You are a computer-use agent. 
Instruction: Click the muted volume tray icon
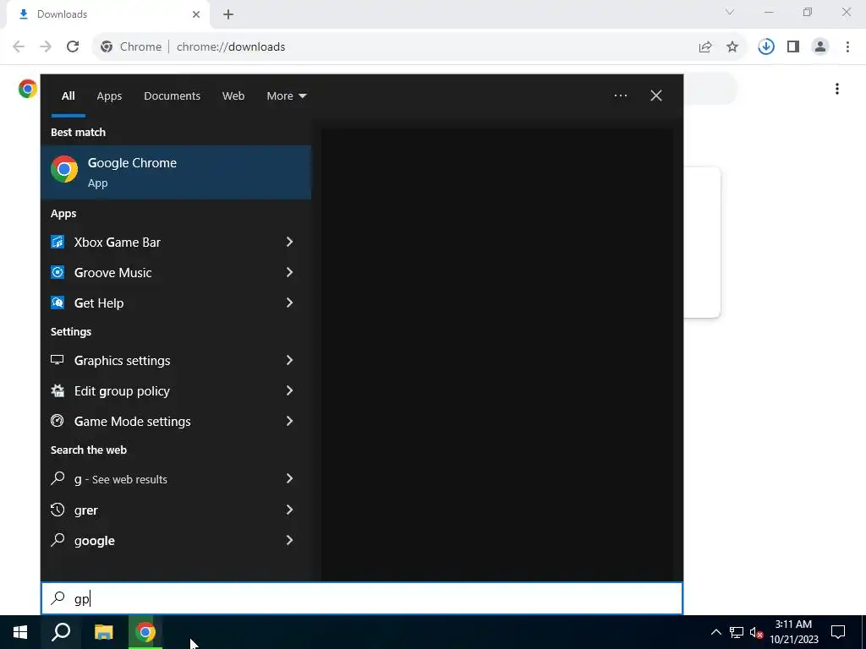pyautogui.click(x=756, y=632)
